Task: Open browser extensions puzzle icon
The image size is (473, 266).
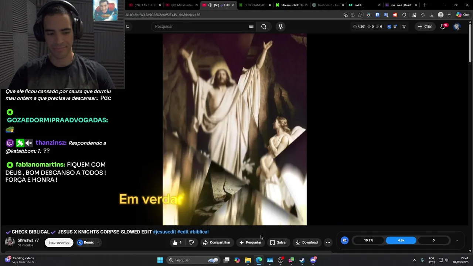Action: tap(404, 15)
